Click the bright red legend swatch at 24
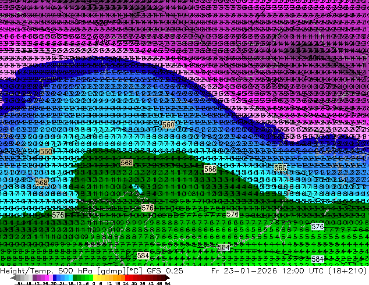This screenshot has width=369, height=285. (x=127, y=277)
